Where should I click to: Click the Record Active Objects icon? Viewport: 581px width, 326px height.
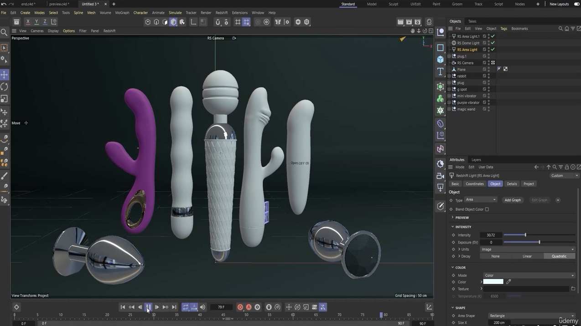(x=240, y=307)
